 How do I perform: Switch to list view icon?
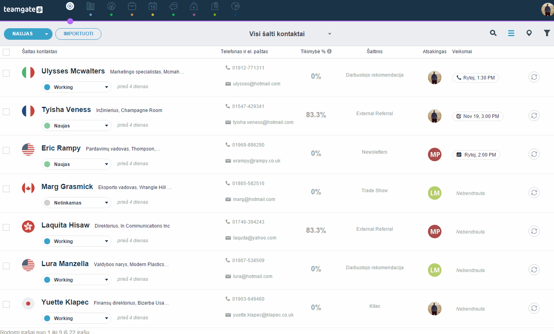(x=511, y=33)
